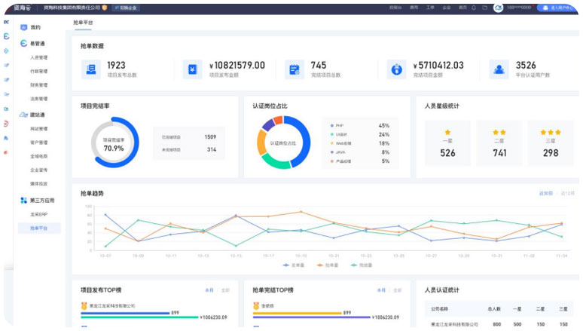
Task: Click the 易管通 icon in sidebar
Action: tap(24, 44)
